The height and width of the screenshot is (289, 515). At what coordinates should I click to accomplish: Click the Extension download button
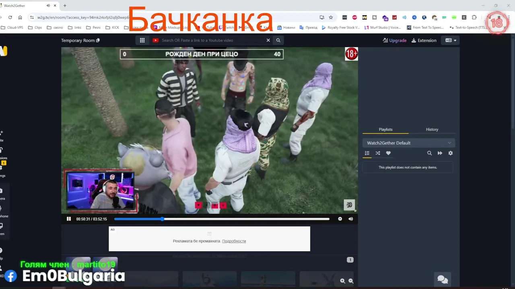[424, 40]
